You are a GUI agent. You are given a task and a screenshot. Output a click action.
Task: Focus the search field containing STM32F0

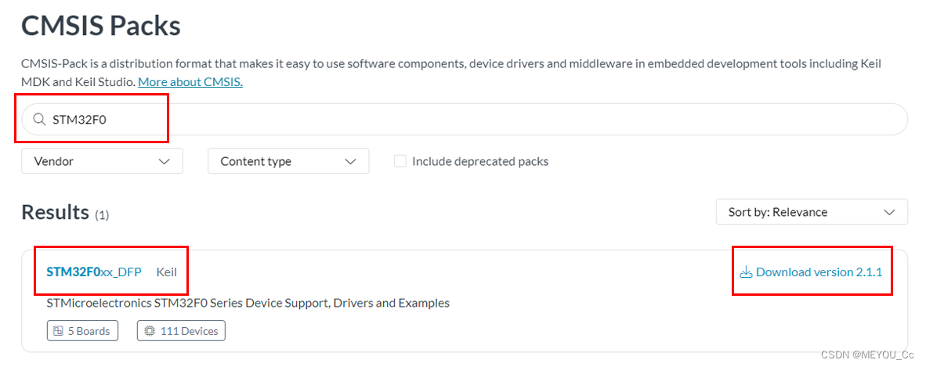coord(465,119)
